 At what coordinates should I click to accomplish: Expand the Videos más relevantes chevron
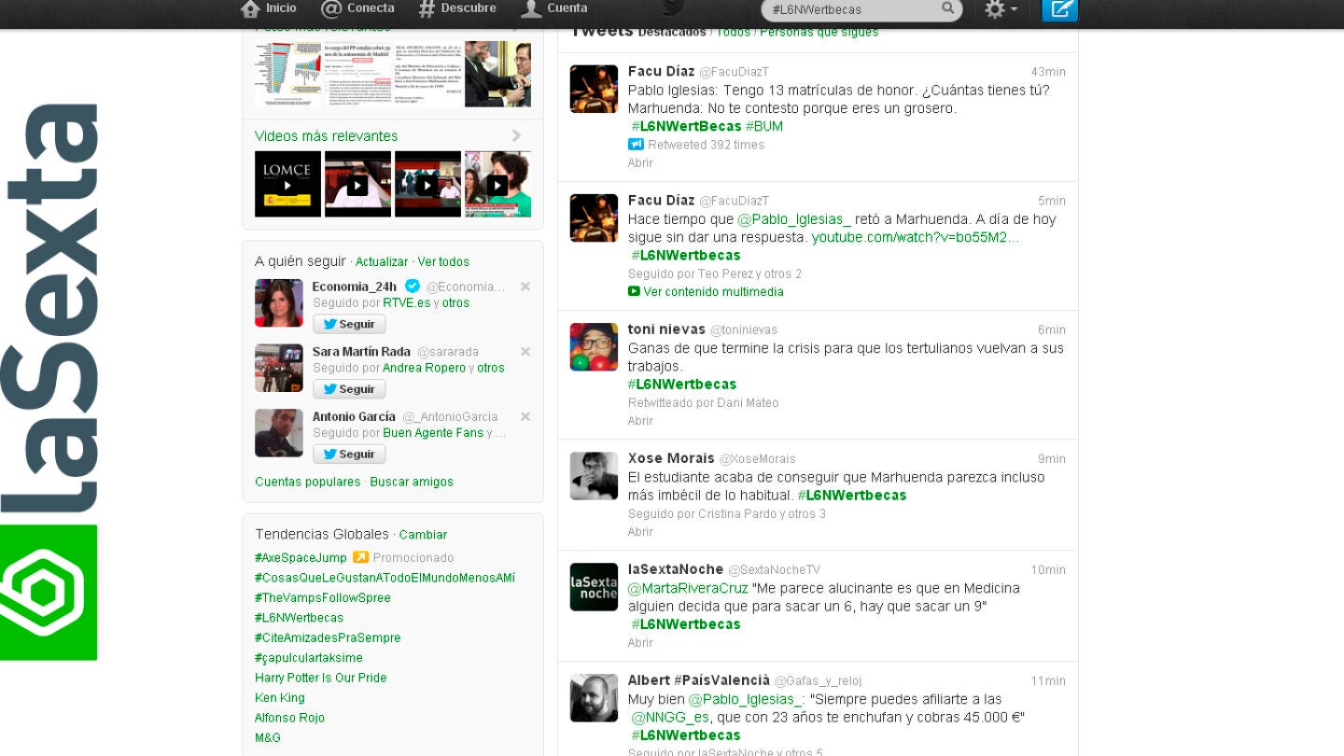point(516,136)
